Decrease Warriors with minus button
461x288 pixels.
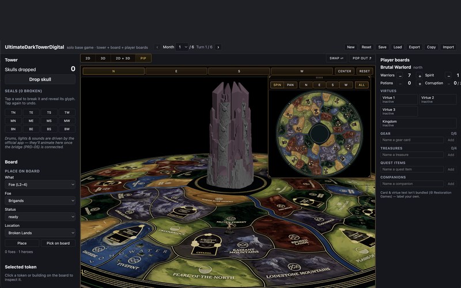point(400,75)
